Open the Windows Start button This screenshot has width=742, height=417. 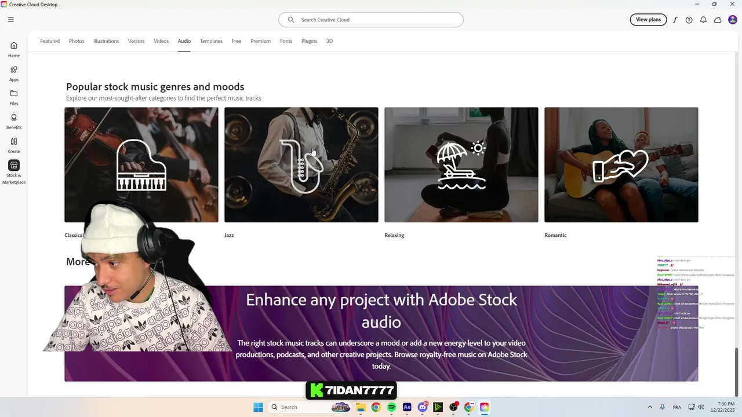(258, 407)
